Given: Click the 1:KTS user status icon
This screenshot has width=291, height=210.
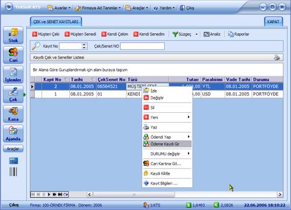Looking at the screenshot, I should (x=146, y=205).
